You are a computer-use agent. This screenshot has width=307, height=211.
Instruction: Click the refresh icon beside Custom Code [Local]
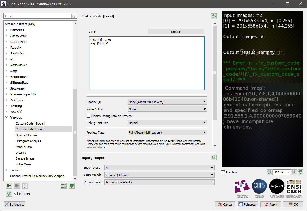click(214, 16)
